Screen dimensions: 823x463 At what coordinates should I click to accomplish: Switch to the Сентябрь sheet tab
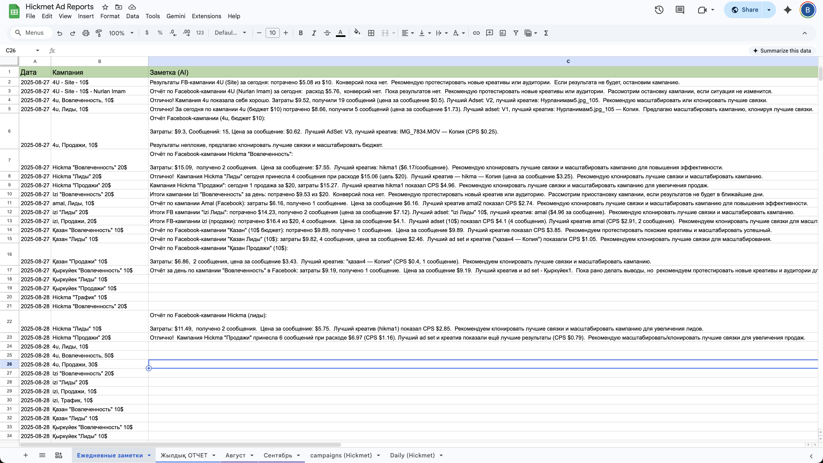click(278, 455)
